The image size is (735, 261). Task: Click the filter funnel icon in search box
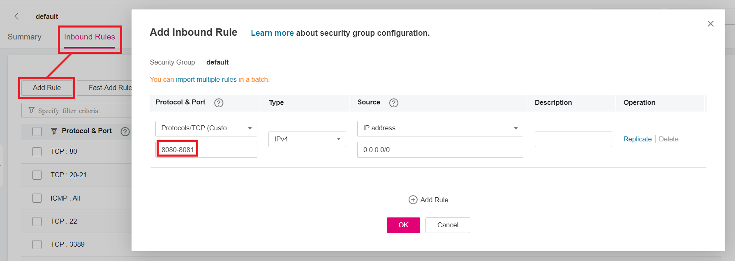point(32,111)
